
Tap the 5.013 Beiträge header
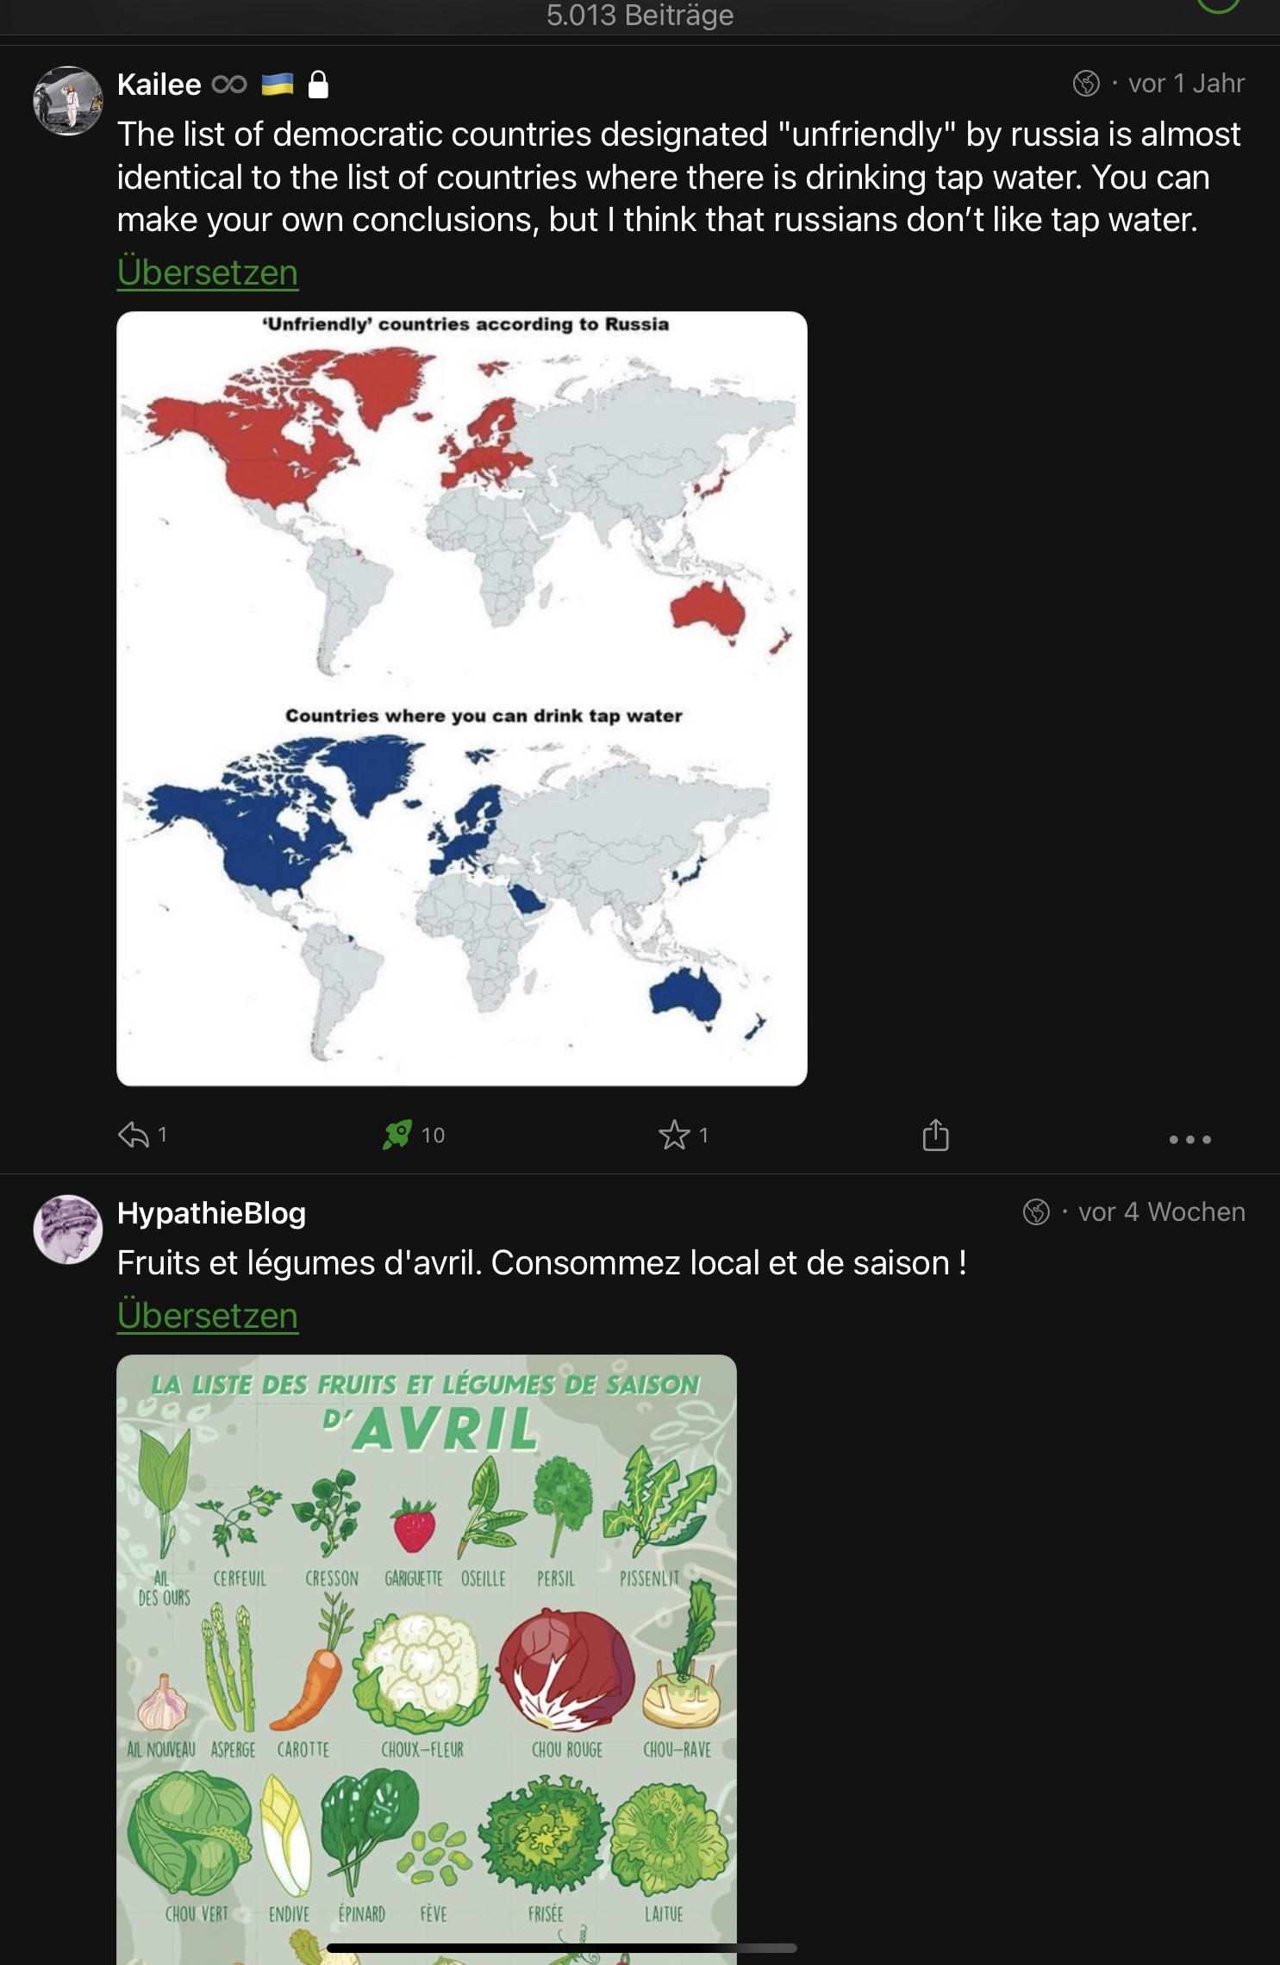(x=640, y=16)
